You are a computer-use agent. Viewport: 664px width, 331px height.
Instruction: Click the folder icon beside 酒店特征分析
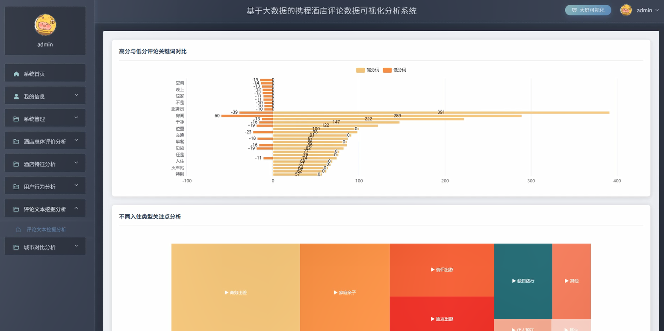[16, 164]
